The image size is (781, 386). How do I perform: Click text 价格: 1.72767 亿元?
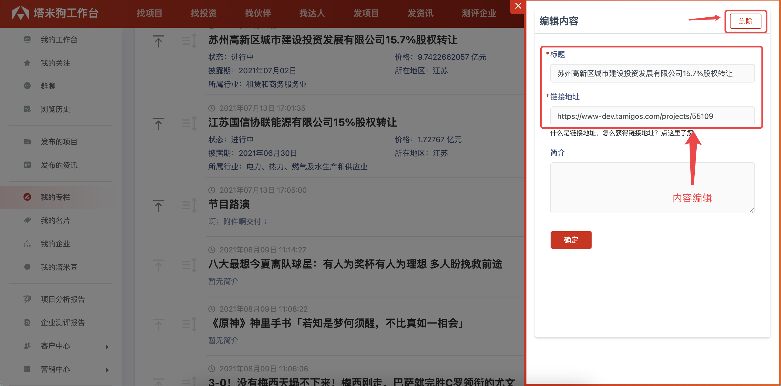(428, 140)
